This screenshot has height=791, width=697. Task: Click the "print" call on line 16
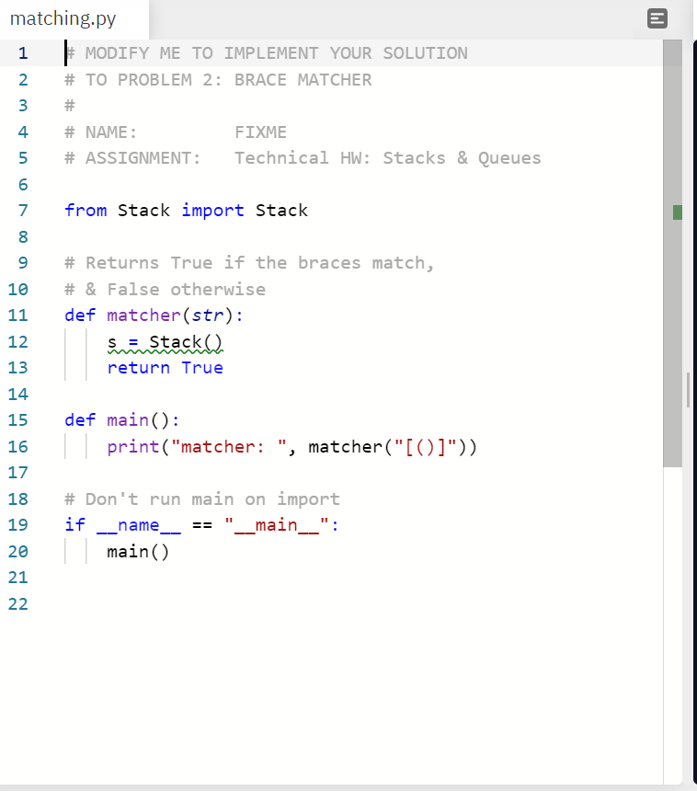tap(133, 447)
